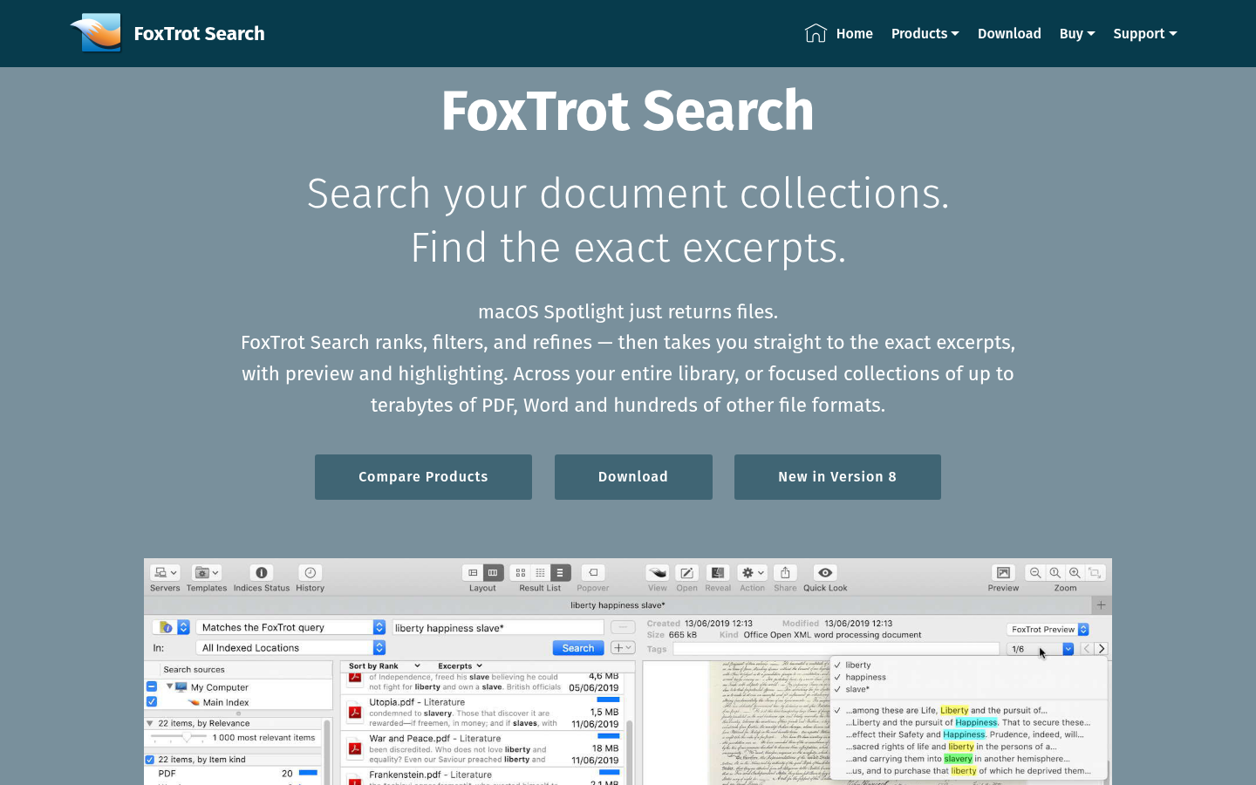Click the FoxTrot Search fox logo
1256x785 pixels.
[96, 33]
